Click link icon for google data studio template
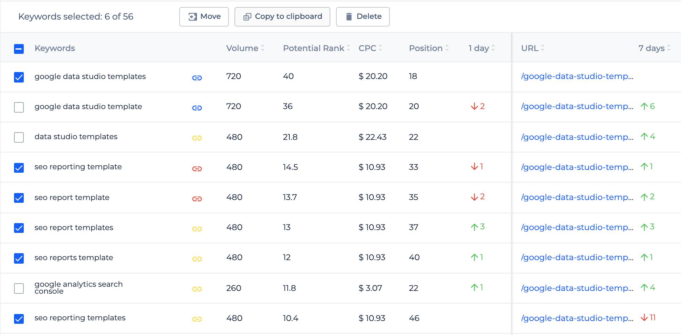The height and width of the screenshot is (335, 681). tap(197, 108)
